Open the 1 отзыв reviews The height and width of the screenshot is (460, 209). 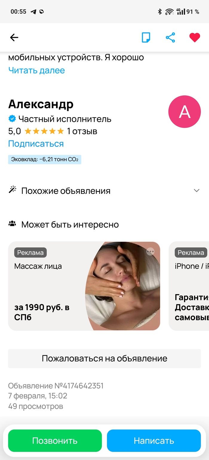coord(82,131)
